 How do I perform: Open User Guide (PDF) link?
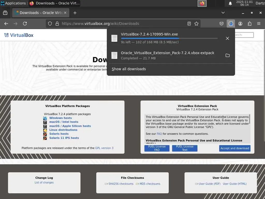(210, 184)
